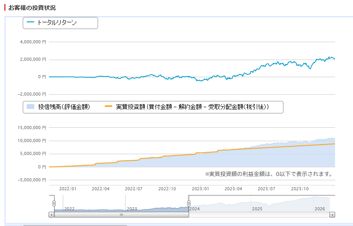Screen dimensions: 353x226
Task: Click the 2022/07 x-axis date label
Action: [x=134, y=188]
